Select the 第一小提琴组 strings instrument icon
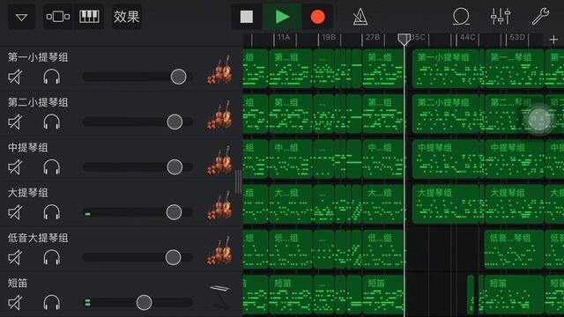Image resolution: width=564 pixels, height=317 pixels. tap(219, 70)
